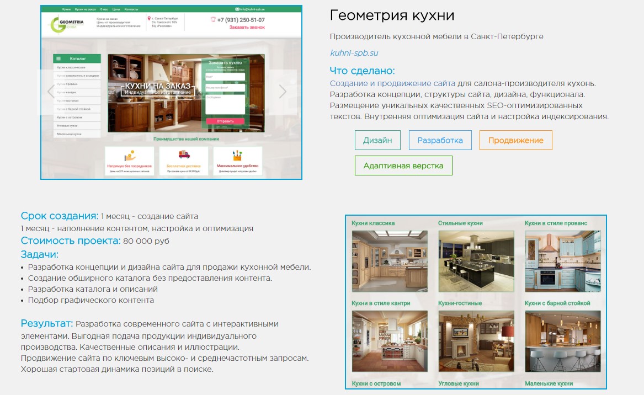
Task: Click the phone number field in order form
Action: click(225, 88)
